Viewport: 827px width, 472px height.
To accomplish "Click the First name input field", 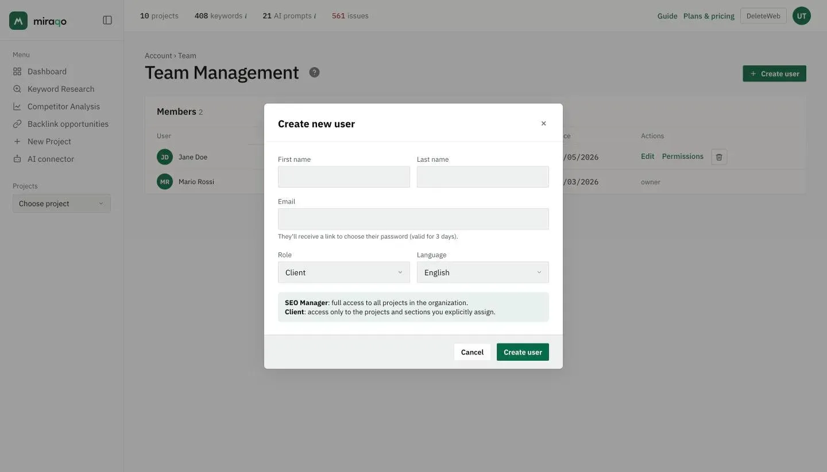I will (x=344, y=177).
